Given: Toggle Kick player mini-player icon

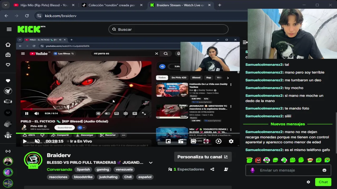Looking at the screenshot, I should point(168,141).
